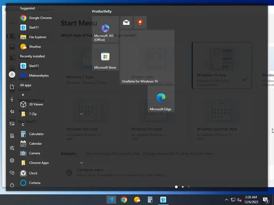
Task: Open Pictures from the sidebar
Action: tap(12, 123)
